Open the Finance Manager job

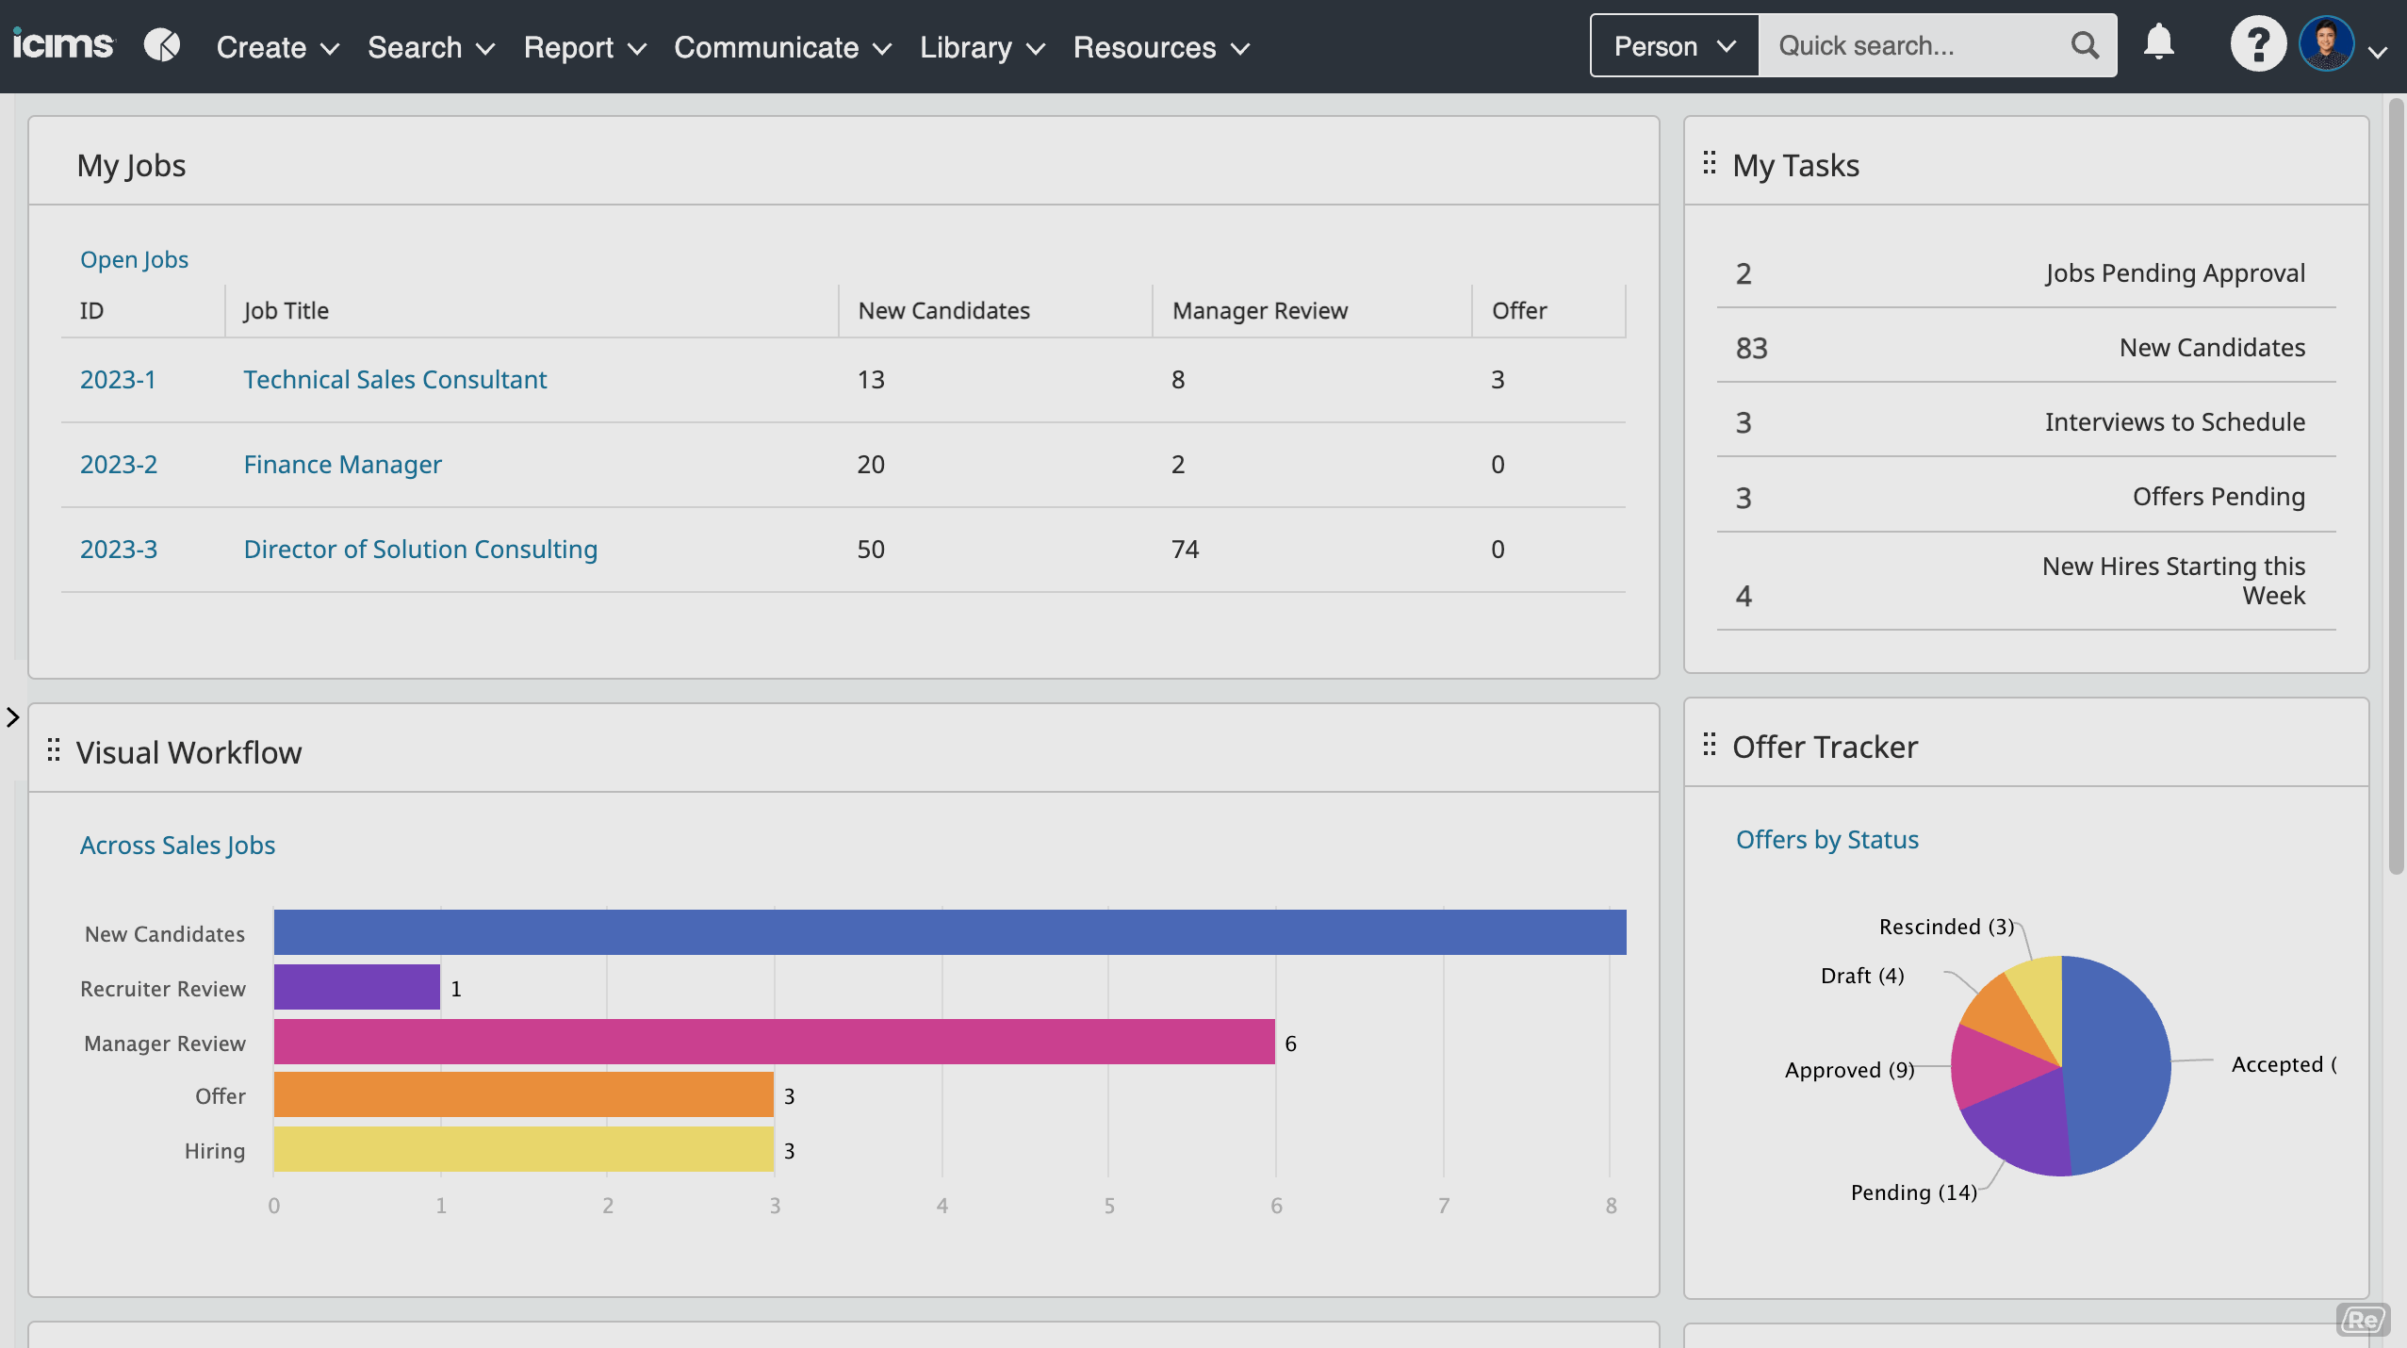click(342, 464)
